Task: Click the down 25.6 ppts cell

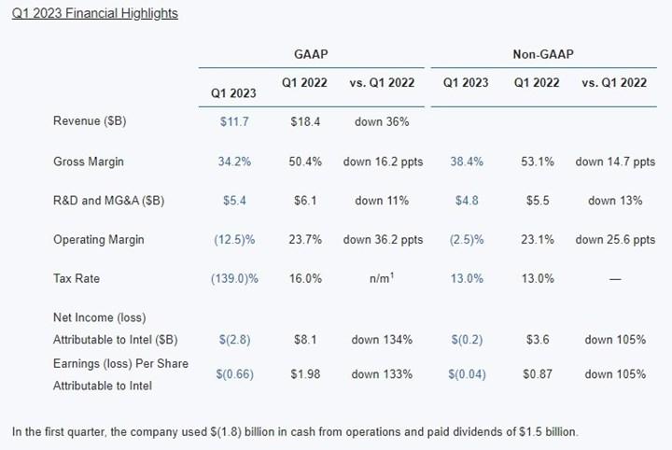Action: pos(615,240)
